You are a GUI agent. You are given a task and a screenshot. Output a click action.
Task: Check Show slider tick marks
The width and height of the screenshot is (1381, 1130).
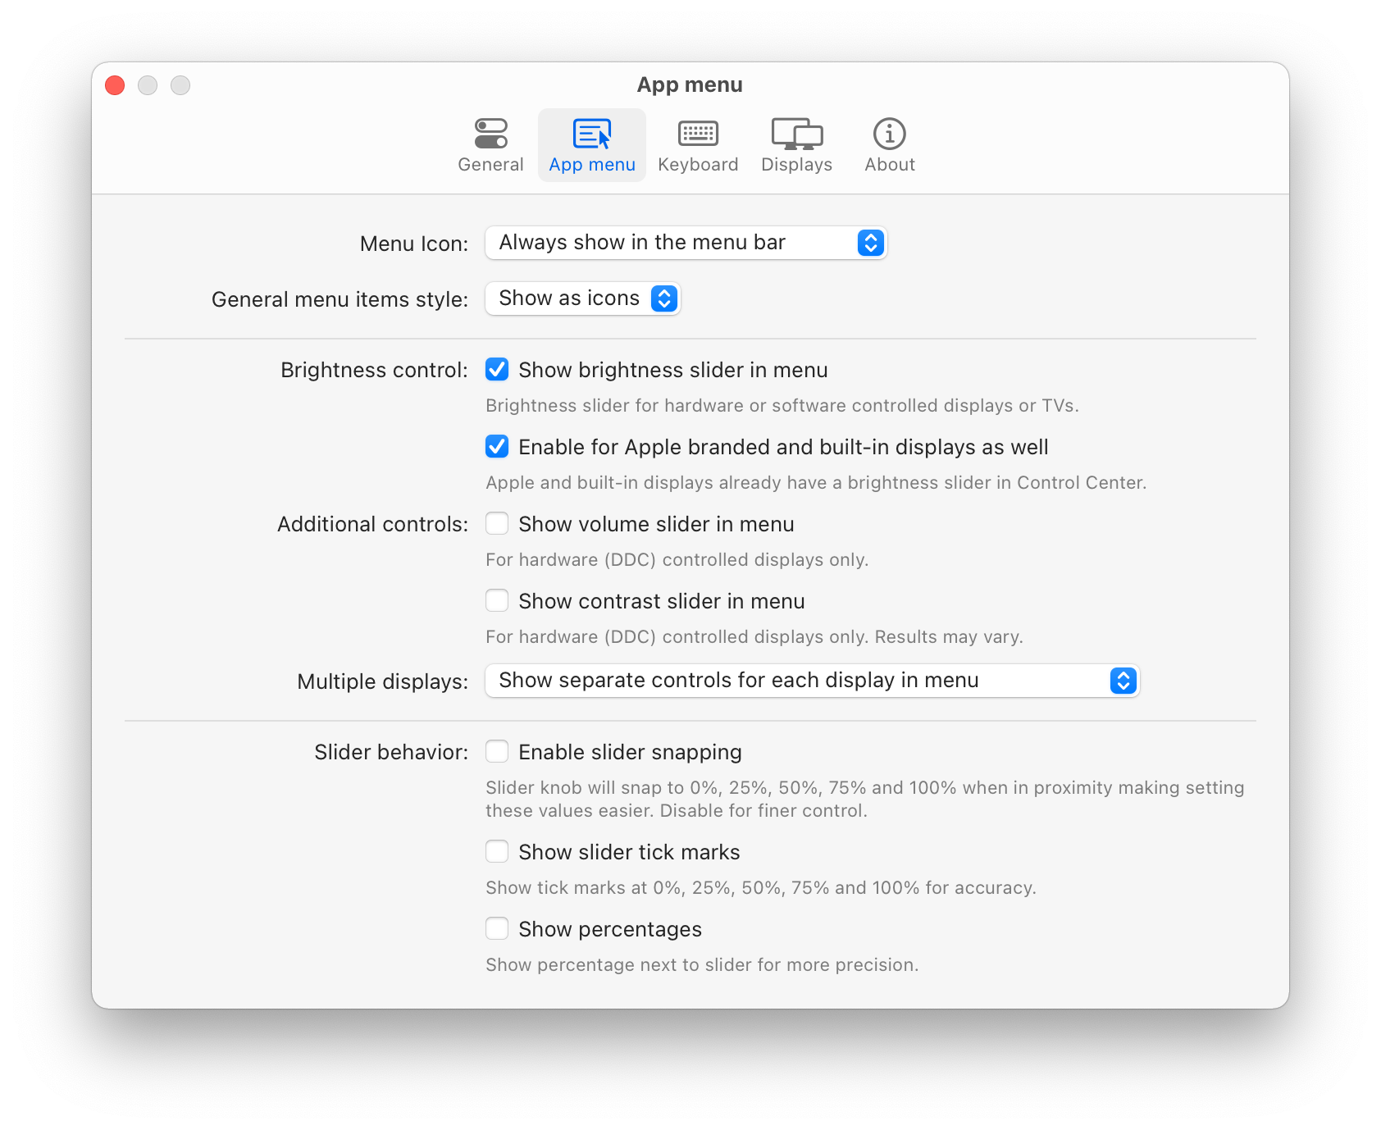(497, 851)
